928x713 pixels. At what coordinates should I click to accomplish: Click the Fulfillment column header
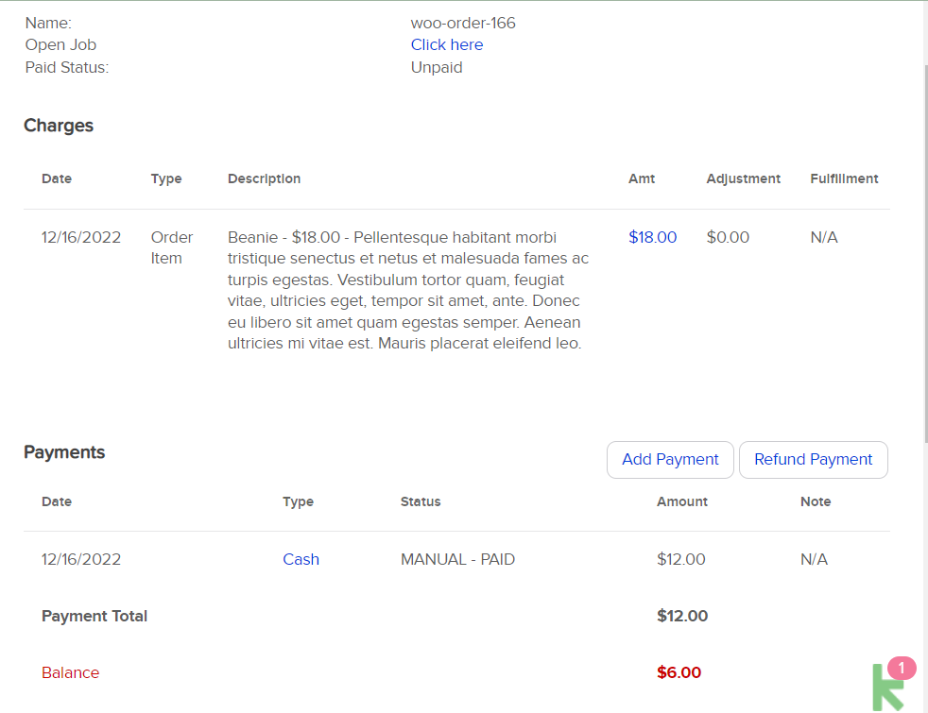click(844, 178)
